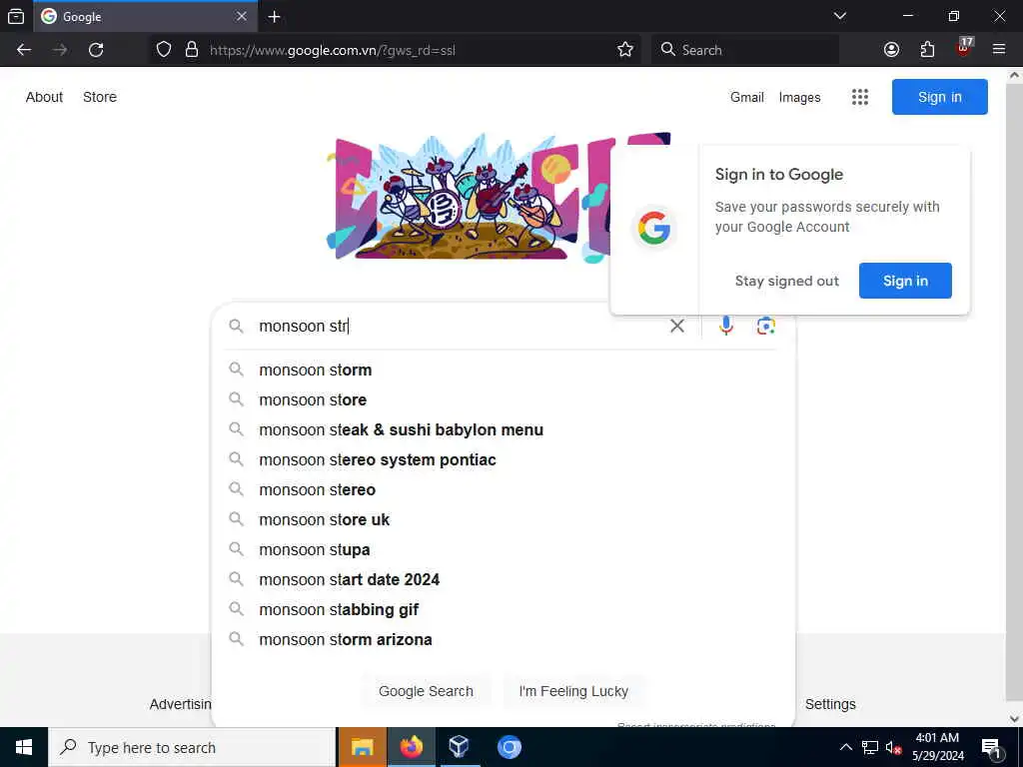The height and width of the screenshot is (767, 1023).
Task: Open the Gmail link
Action: [x=747, y=97]
